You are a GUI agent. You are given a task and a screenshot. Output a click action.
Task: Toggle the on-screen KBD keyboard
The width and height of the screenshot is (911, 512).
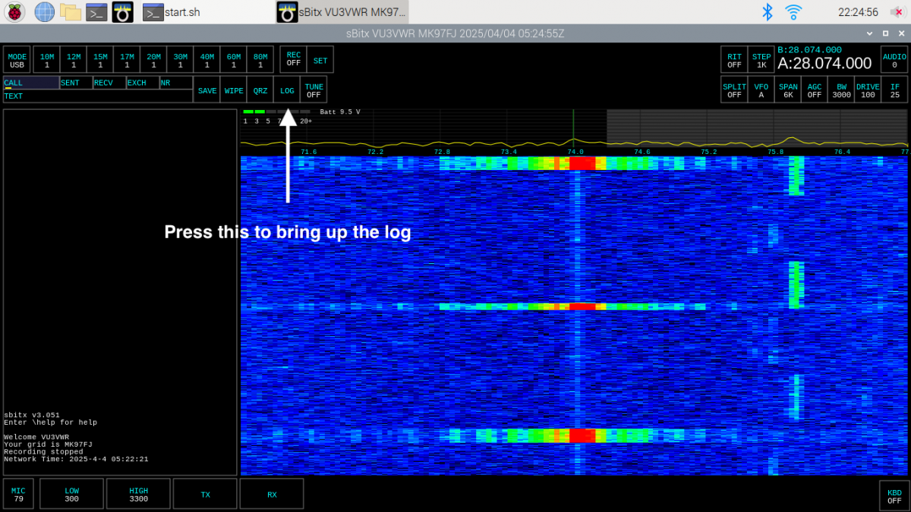click(894, 496)
